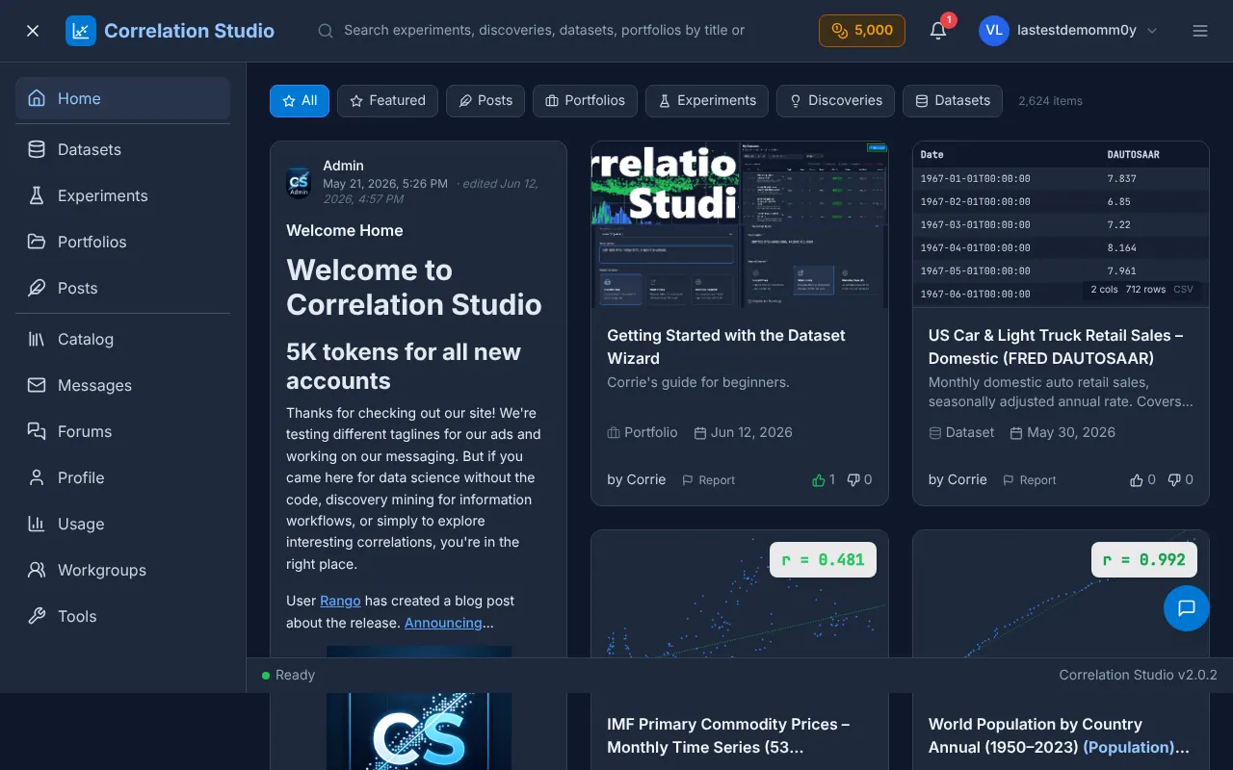Open Forums in sidebar
This screenshot has height=770, width=1233.
tap(122, 431)
